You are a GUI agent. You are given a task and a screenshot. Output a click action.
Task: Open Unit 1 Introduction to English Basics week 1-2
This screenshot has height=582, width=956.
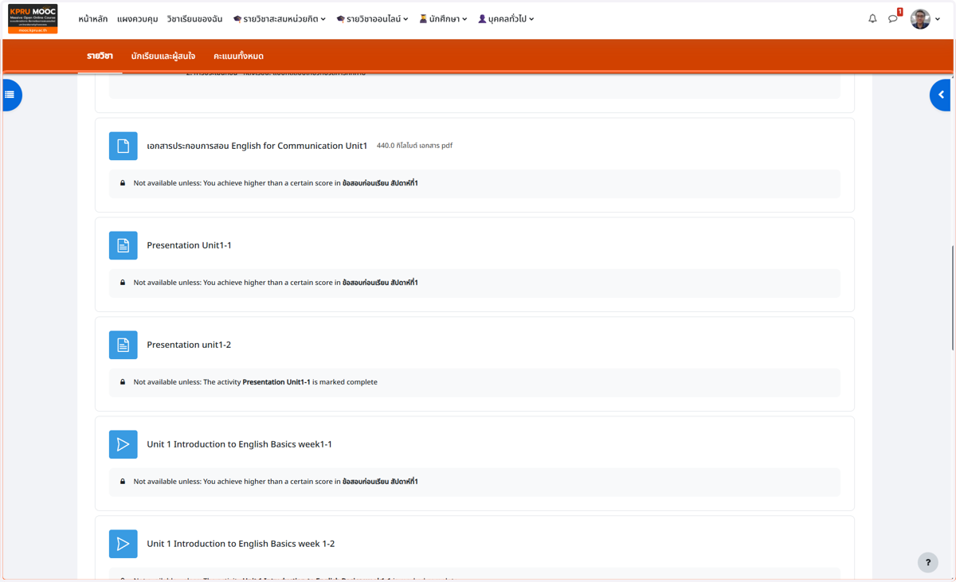tap(241, 544)
